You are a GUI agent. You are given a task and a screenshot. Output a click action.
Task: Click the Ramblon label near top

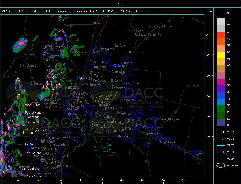click(96, 22)
